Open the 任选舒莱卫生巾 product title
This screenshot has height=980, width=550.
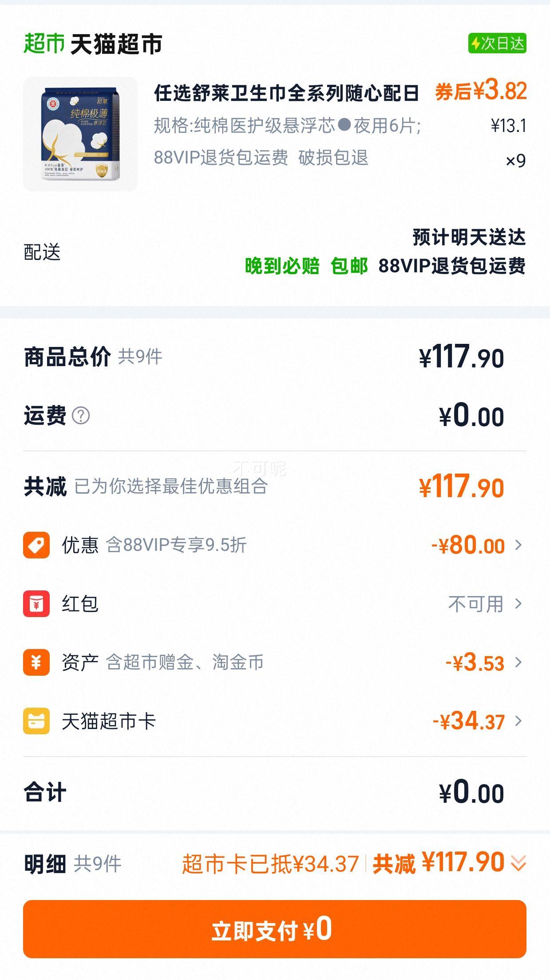click(287, 93)
